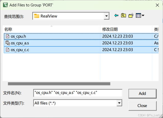This screenshot has height=118, width=163.
Task: Expand the RealView look-in dropdown
Action: click(106, 16)
